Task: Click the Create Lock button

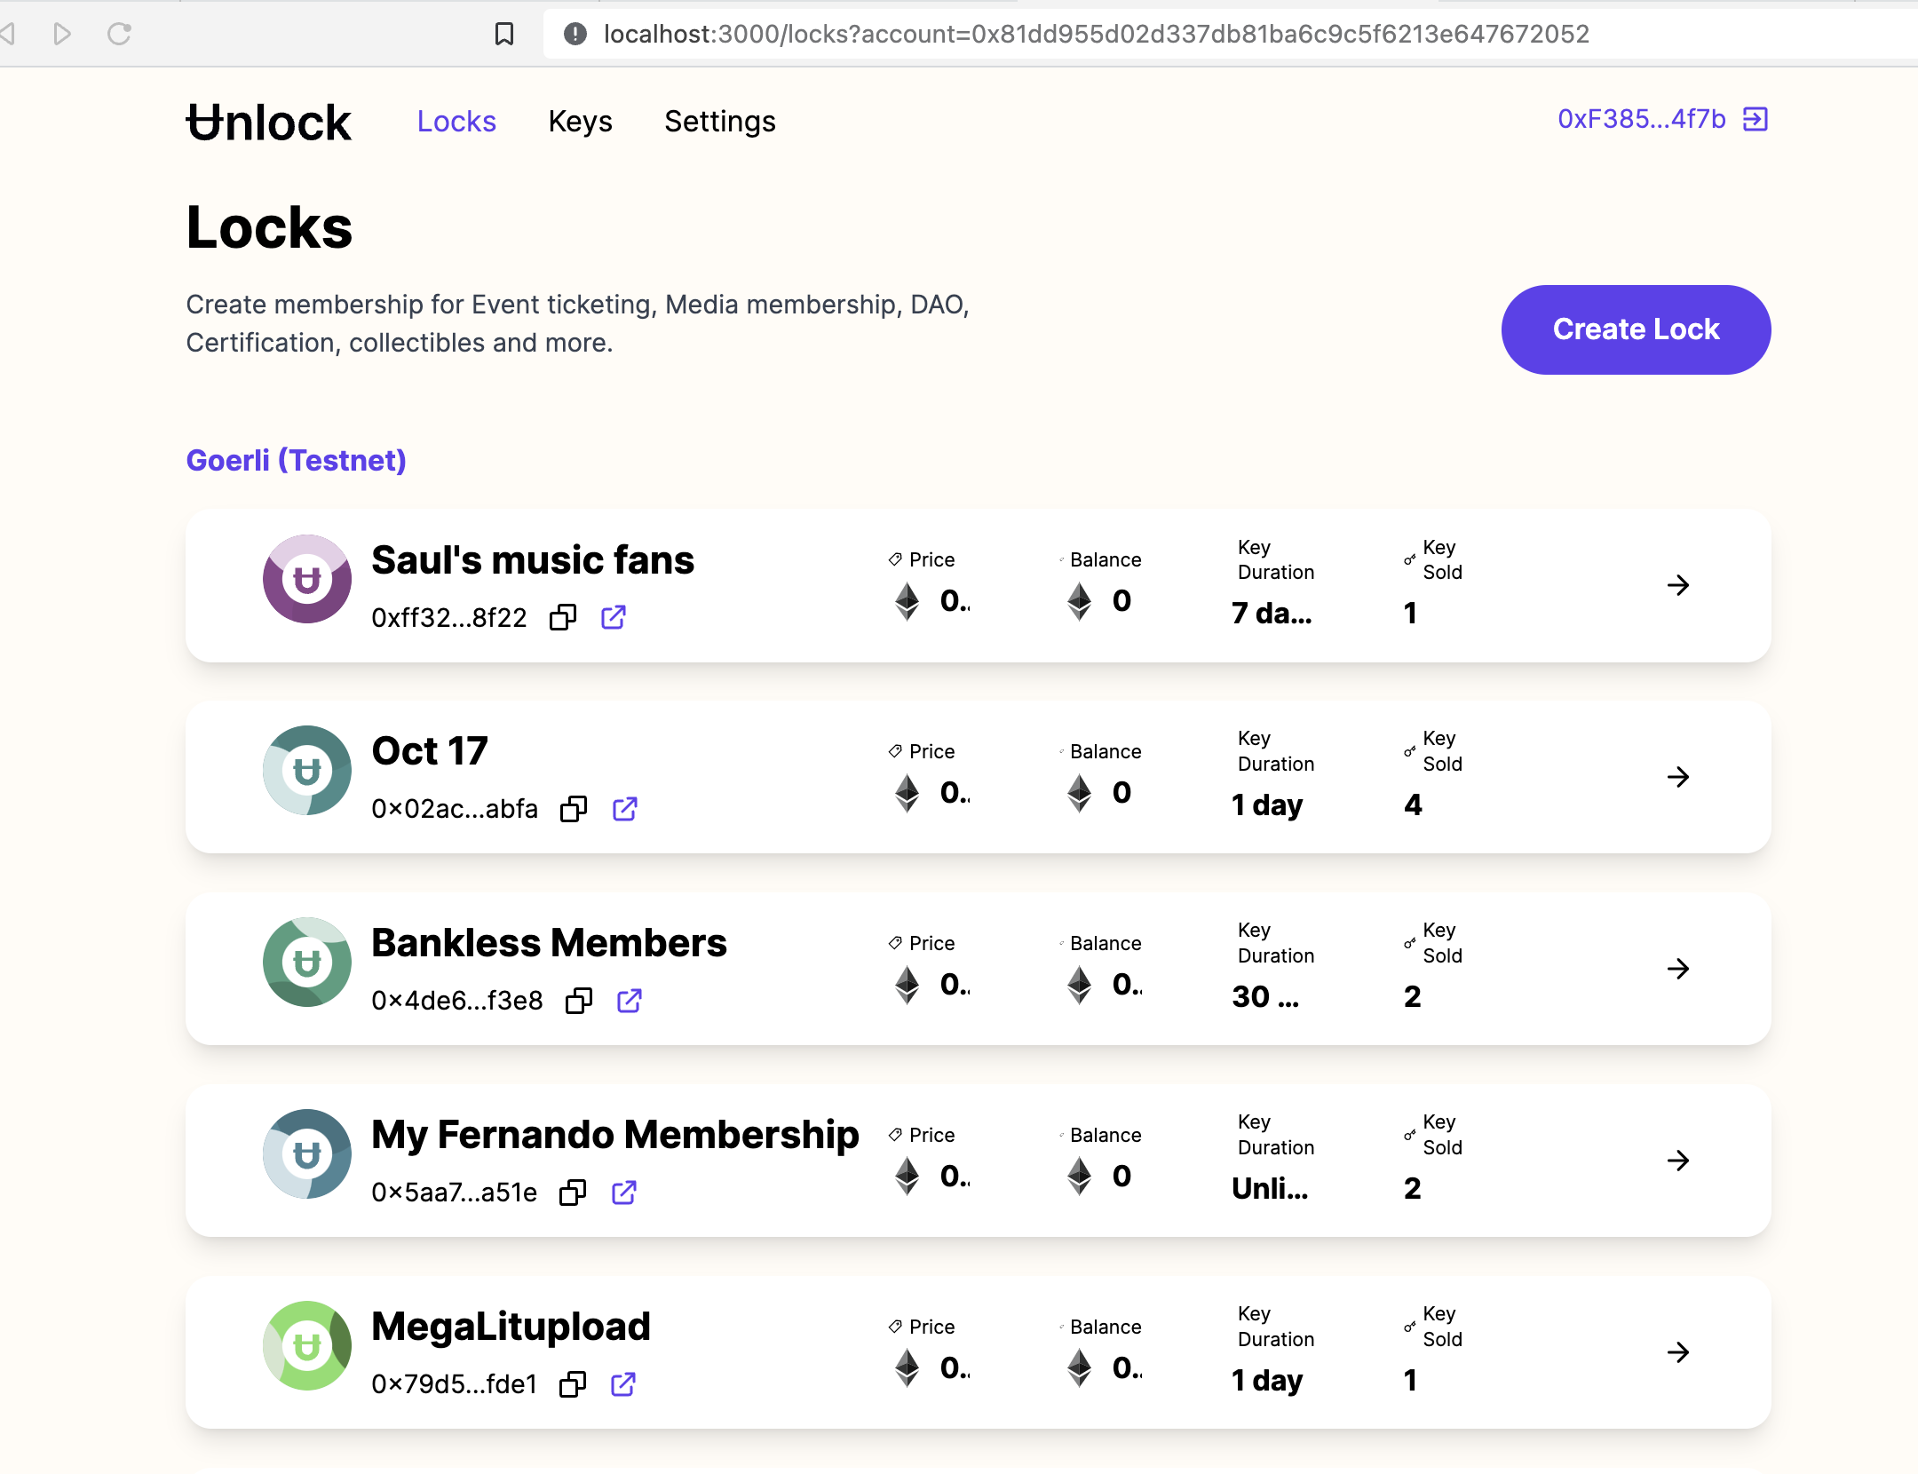Action: [x=1636, y=329]
